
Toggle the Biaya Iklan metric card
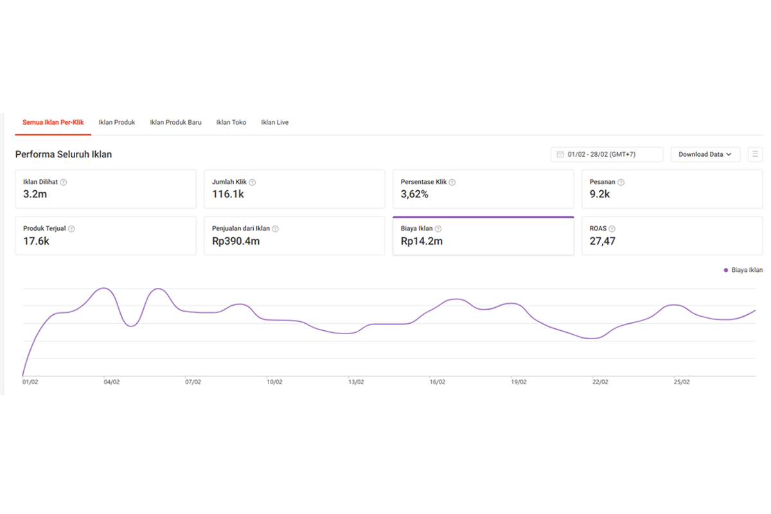(483, 236)
